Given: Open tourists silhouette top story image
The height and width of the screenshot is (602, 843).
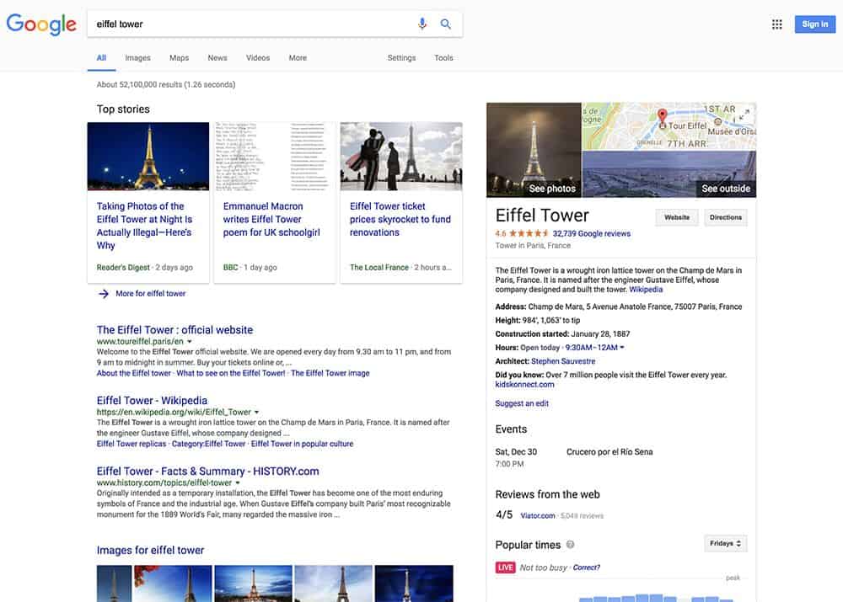Looking at the screenshot, I should pyautogui.click(x=401, y=157).
